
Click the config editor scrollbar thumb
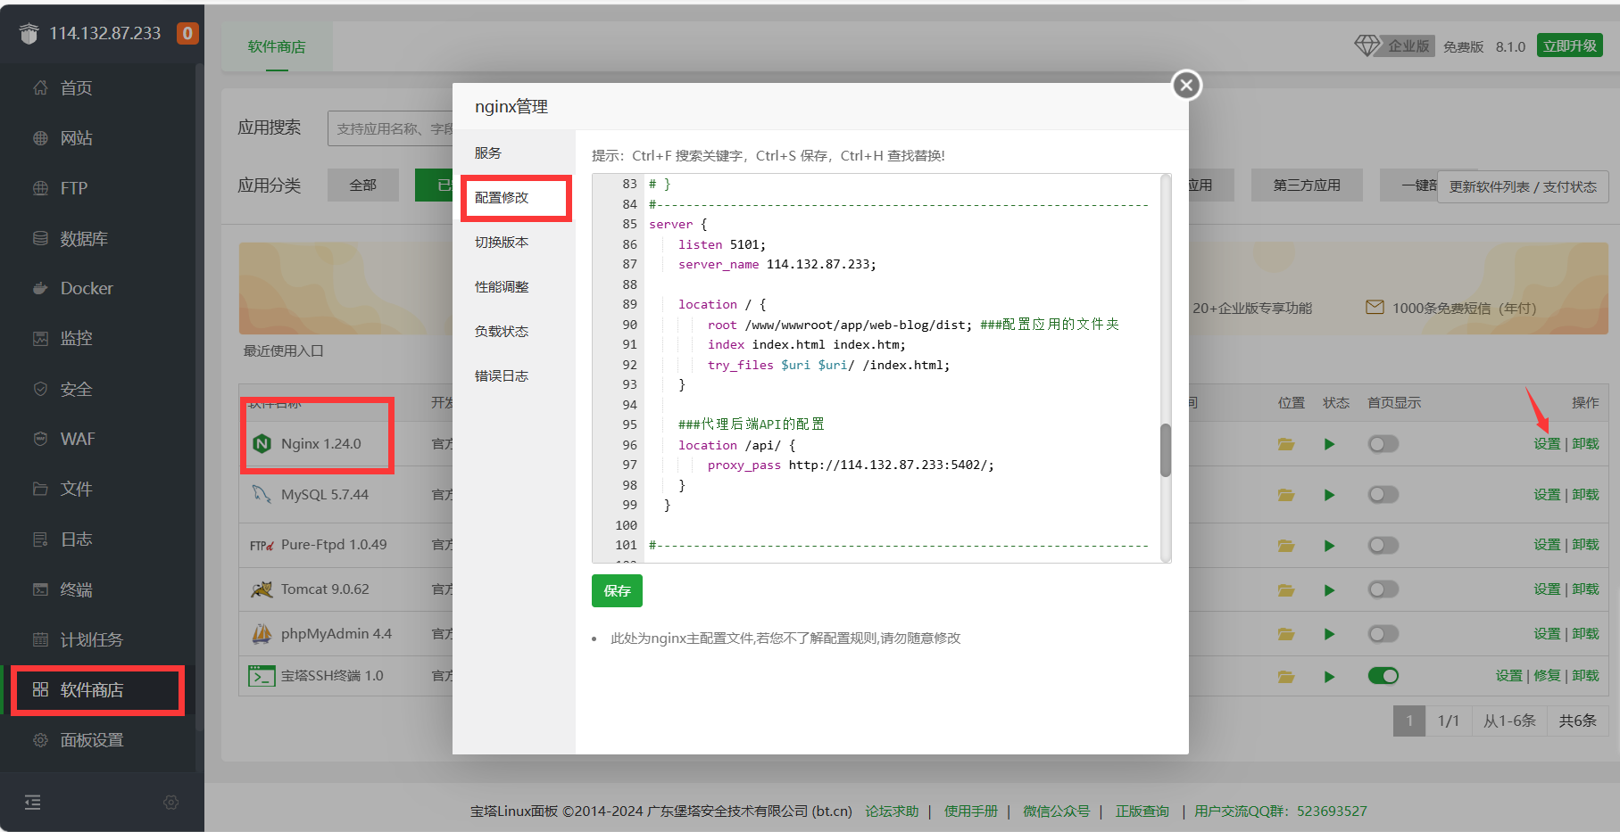click(x=1166, y=450)
